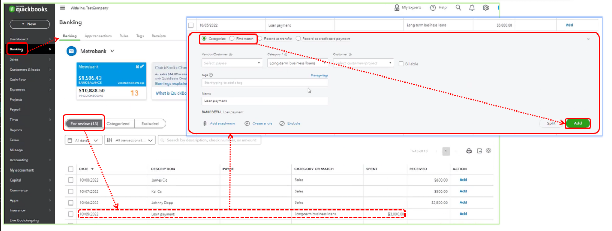
Task: Open the hamburger navigation menu icon
Action: (62, 8)
